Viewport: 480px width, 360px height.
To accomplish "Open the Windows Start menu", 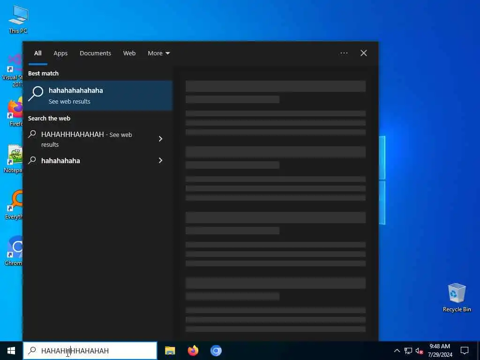I will click(11, 351).
